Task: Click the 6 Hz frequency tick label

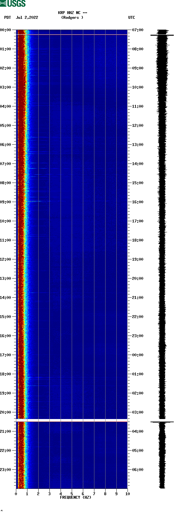Action: coord(83,494)
